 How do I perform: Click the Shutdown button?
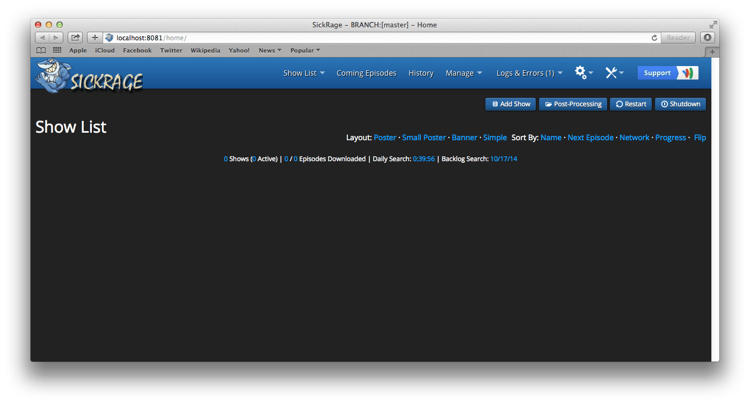[x=680, y=104]
